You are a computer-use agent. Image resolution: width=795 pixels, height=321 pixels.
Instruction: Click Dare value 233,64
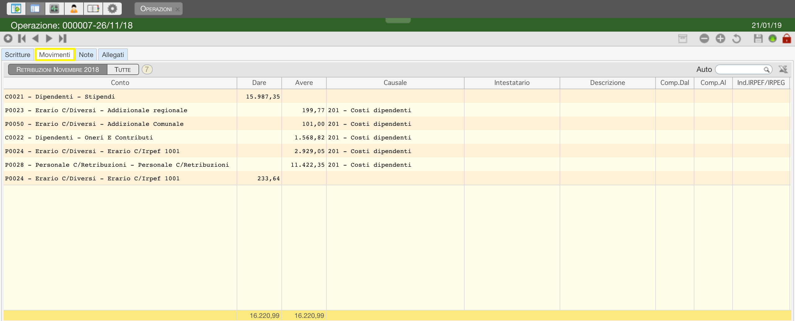pyautogui.click(x=269, y=178)
